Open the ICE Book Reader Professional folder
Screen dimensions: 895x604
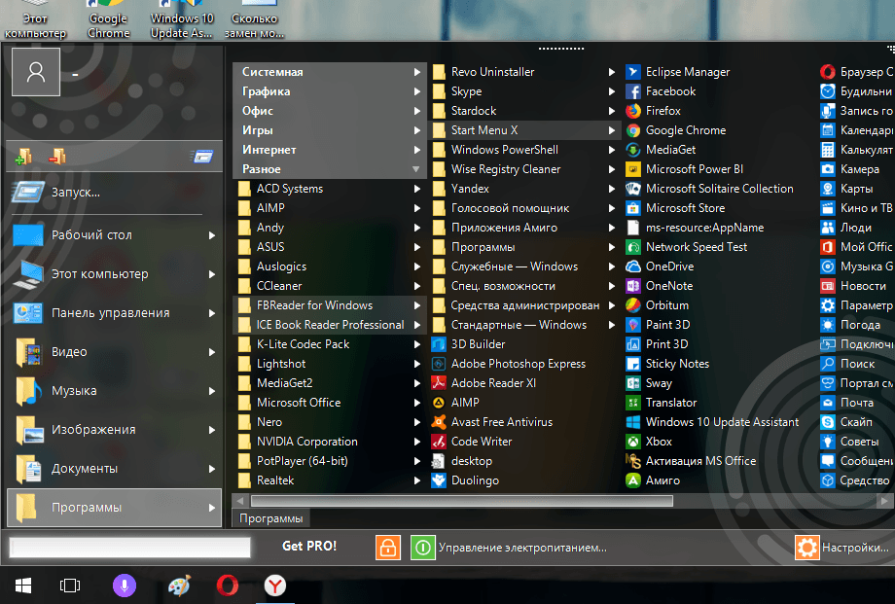(x=330, y=325)
